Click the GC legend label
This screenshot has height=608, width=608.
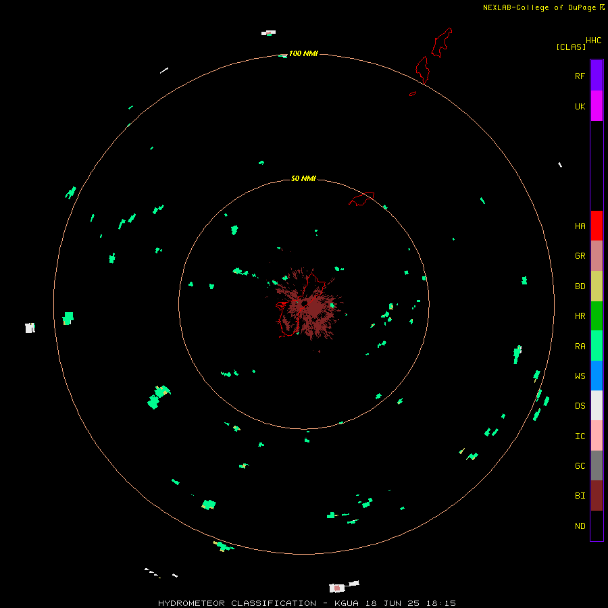pos(580,466)
